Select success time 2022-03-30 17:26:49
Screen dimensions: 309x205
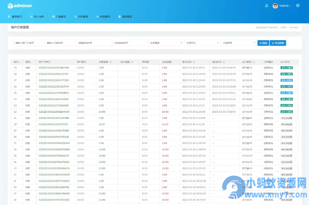[224, 112]
